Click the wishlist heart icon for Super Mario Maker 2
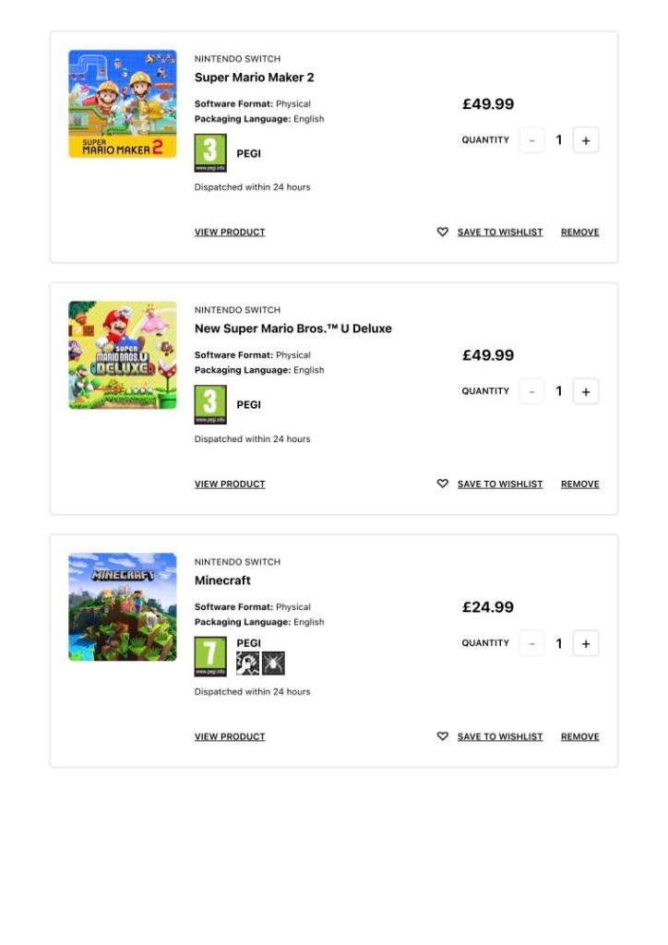This screenshot has width=668, height=945. [x=443, y=233]
